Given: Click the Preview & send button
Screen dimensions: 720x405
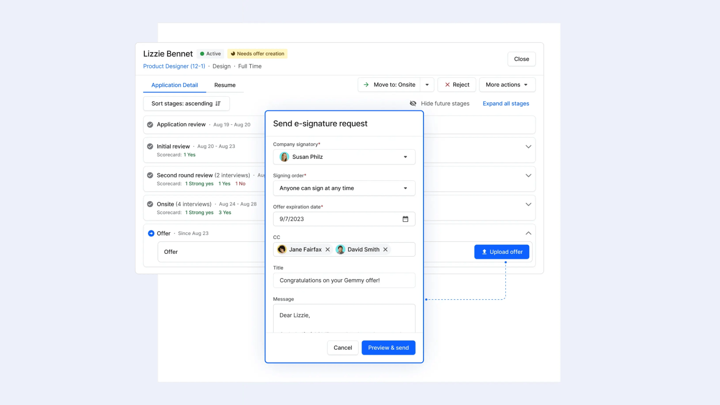Looking at the screenshot, I should click(x=388, y=347).
